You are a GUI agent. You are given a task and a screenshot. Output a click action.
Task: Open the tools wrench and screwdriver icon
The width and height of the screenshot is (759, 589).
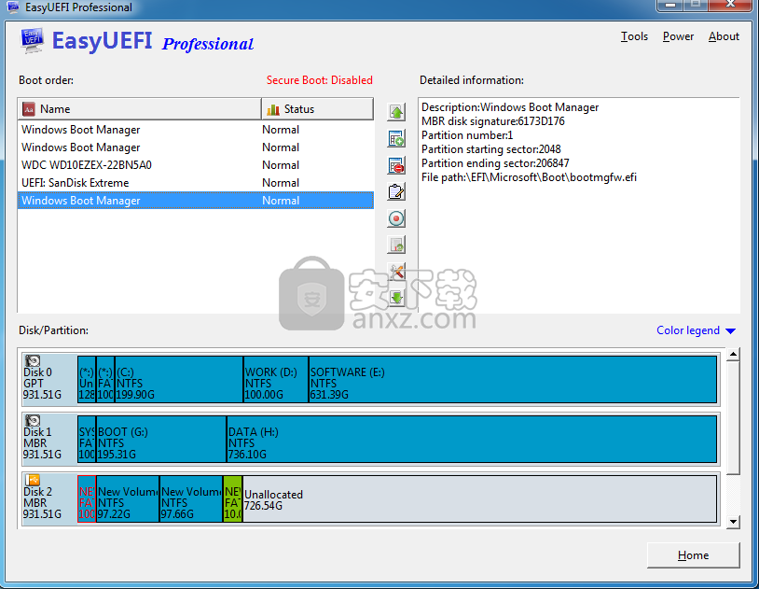[x=396, y=272]
